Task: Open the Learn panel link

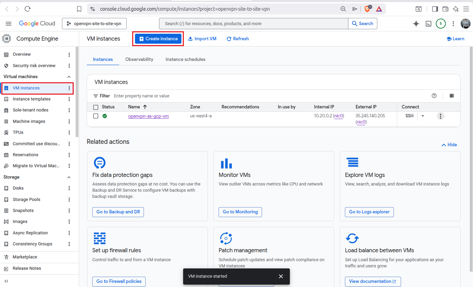Action: (x=455, y=39)
